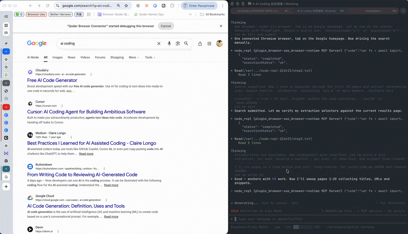Open more options for the Cloudairy result
408x234 pixels.
click(x=91, y=74)
